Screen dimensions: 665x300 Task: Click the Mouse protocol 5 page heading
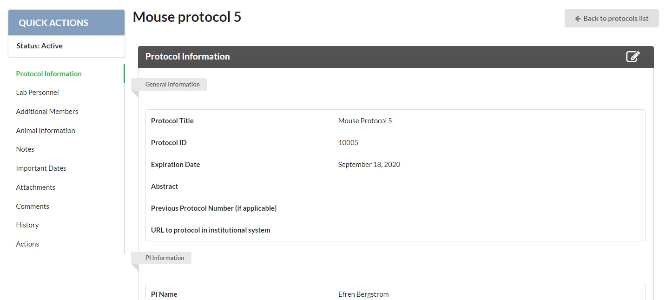pos(187,17)
